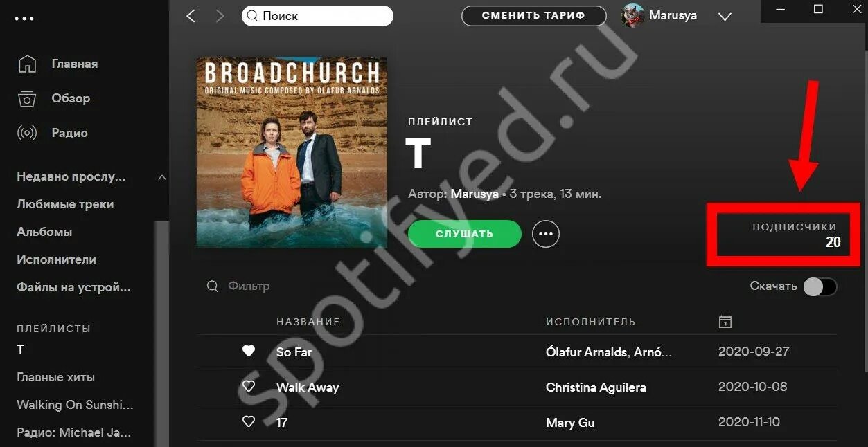Screen dimensions: 868x447
Task: Like the track 17
Action: pyautogui.click(x=249, y=422)
